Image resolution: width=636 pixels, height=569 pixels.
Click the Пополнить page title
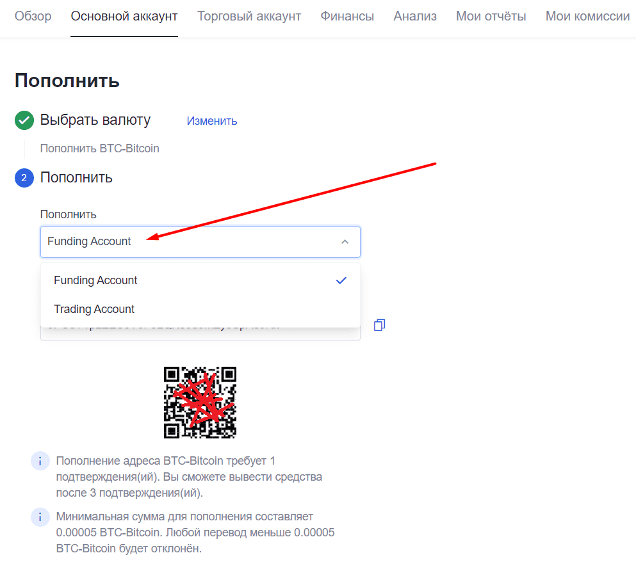click(67, 81)
